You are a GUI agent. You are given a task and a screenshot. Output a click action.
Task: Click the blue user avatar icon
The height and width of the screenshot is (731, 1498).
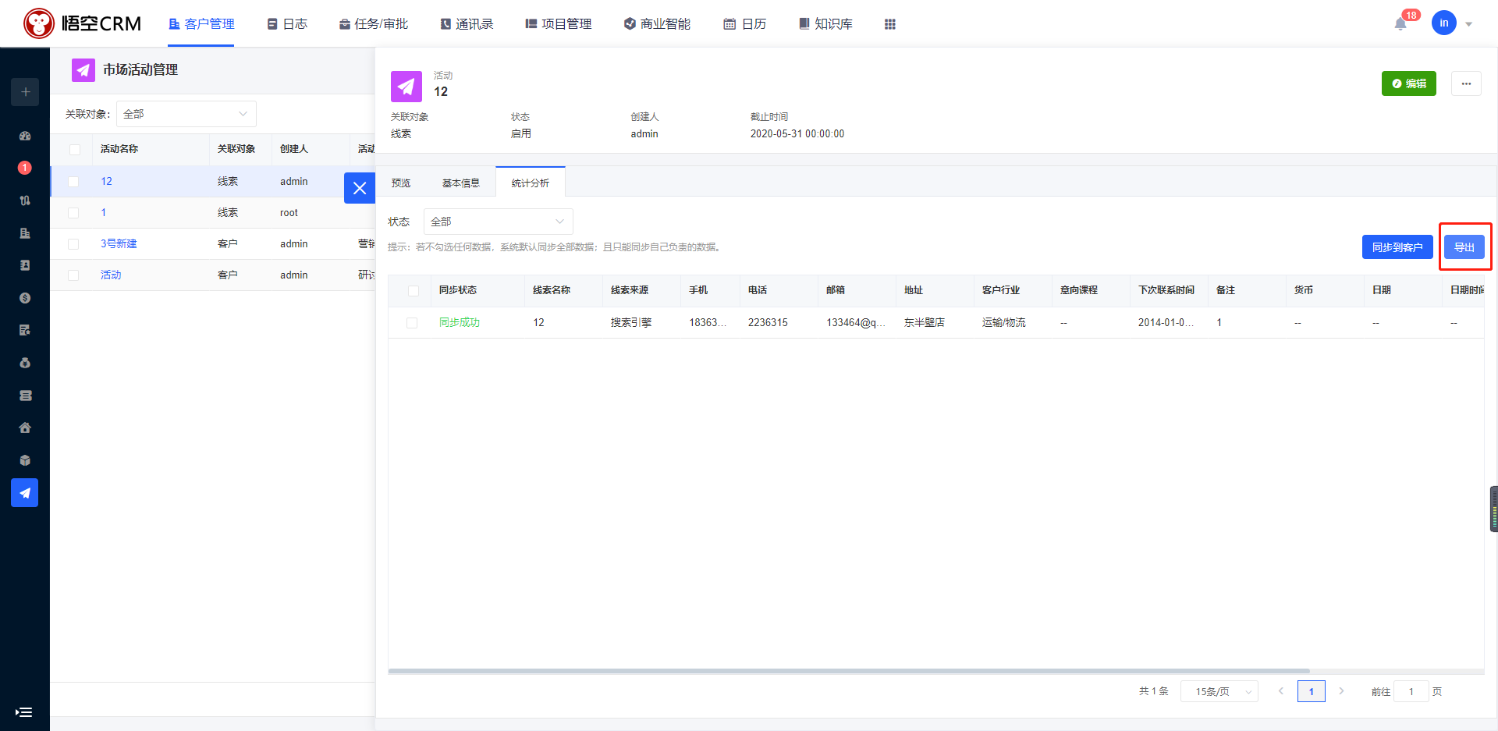[1444, 23]
